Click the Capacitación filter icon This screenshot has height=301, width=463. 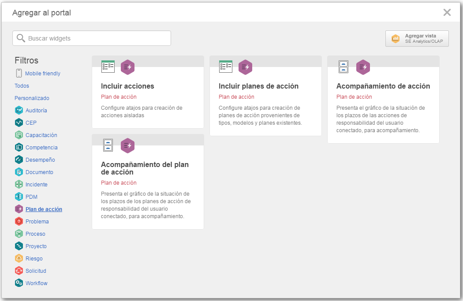19,135
